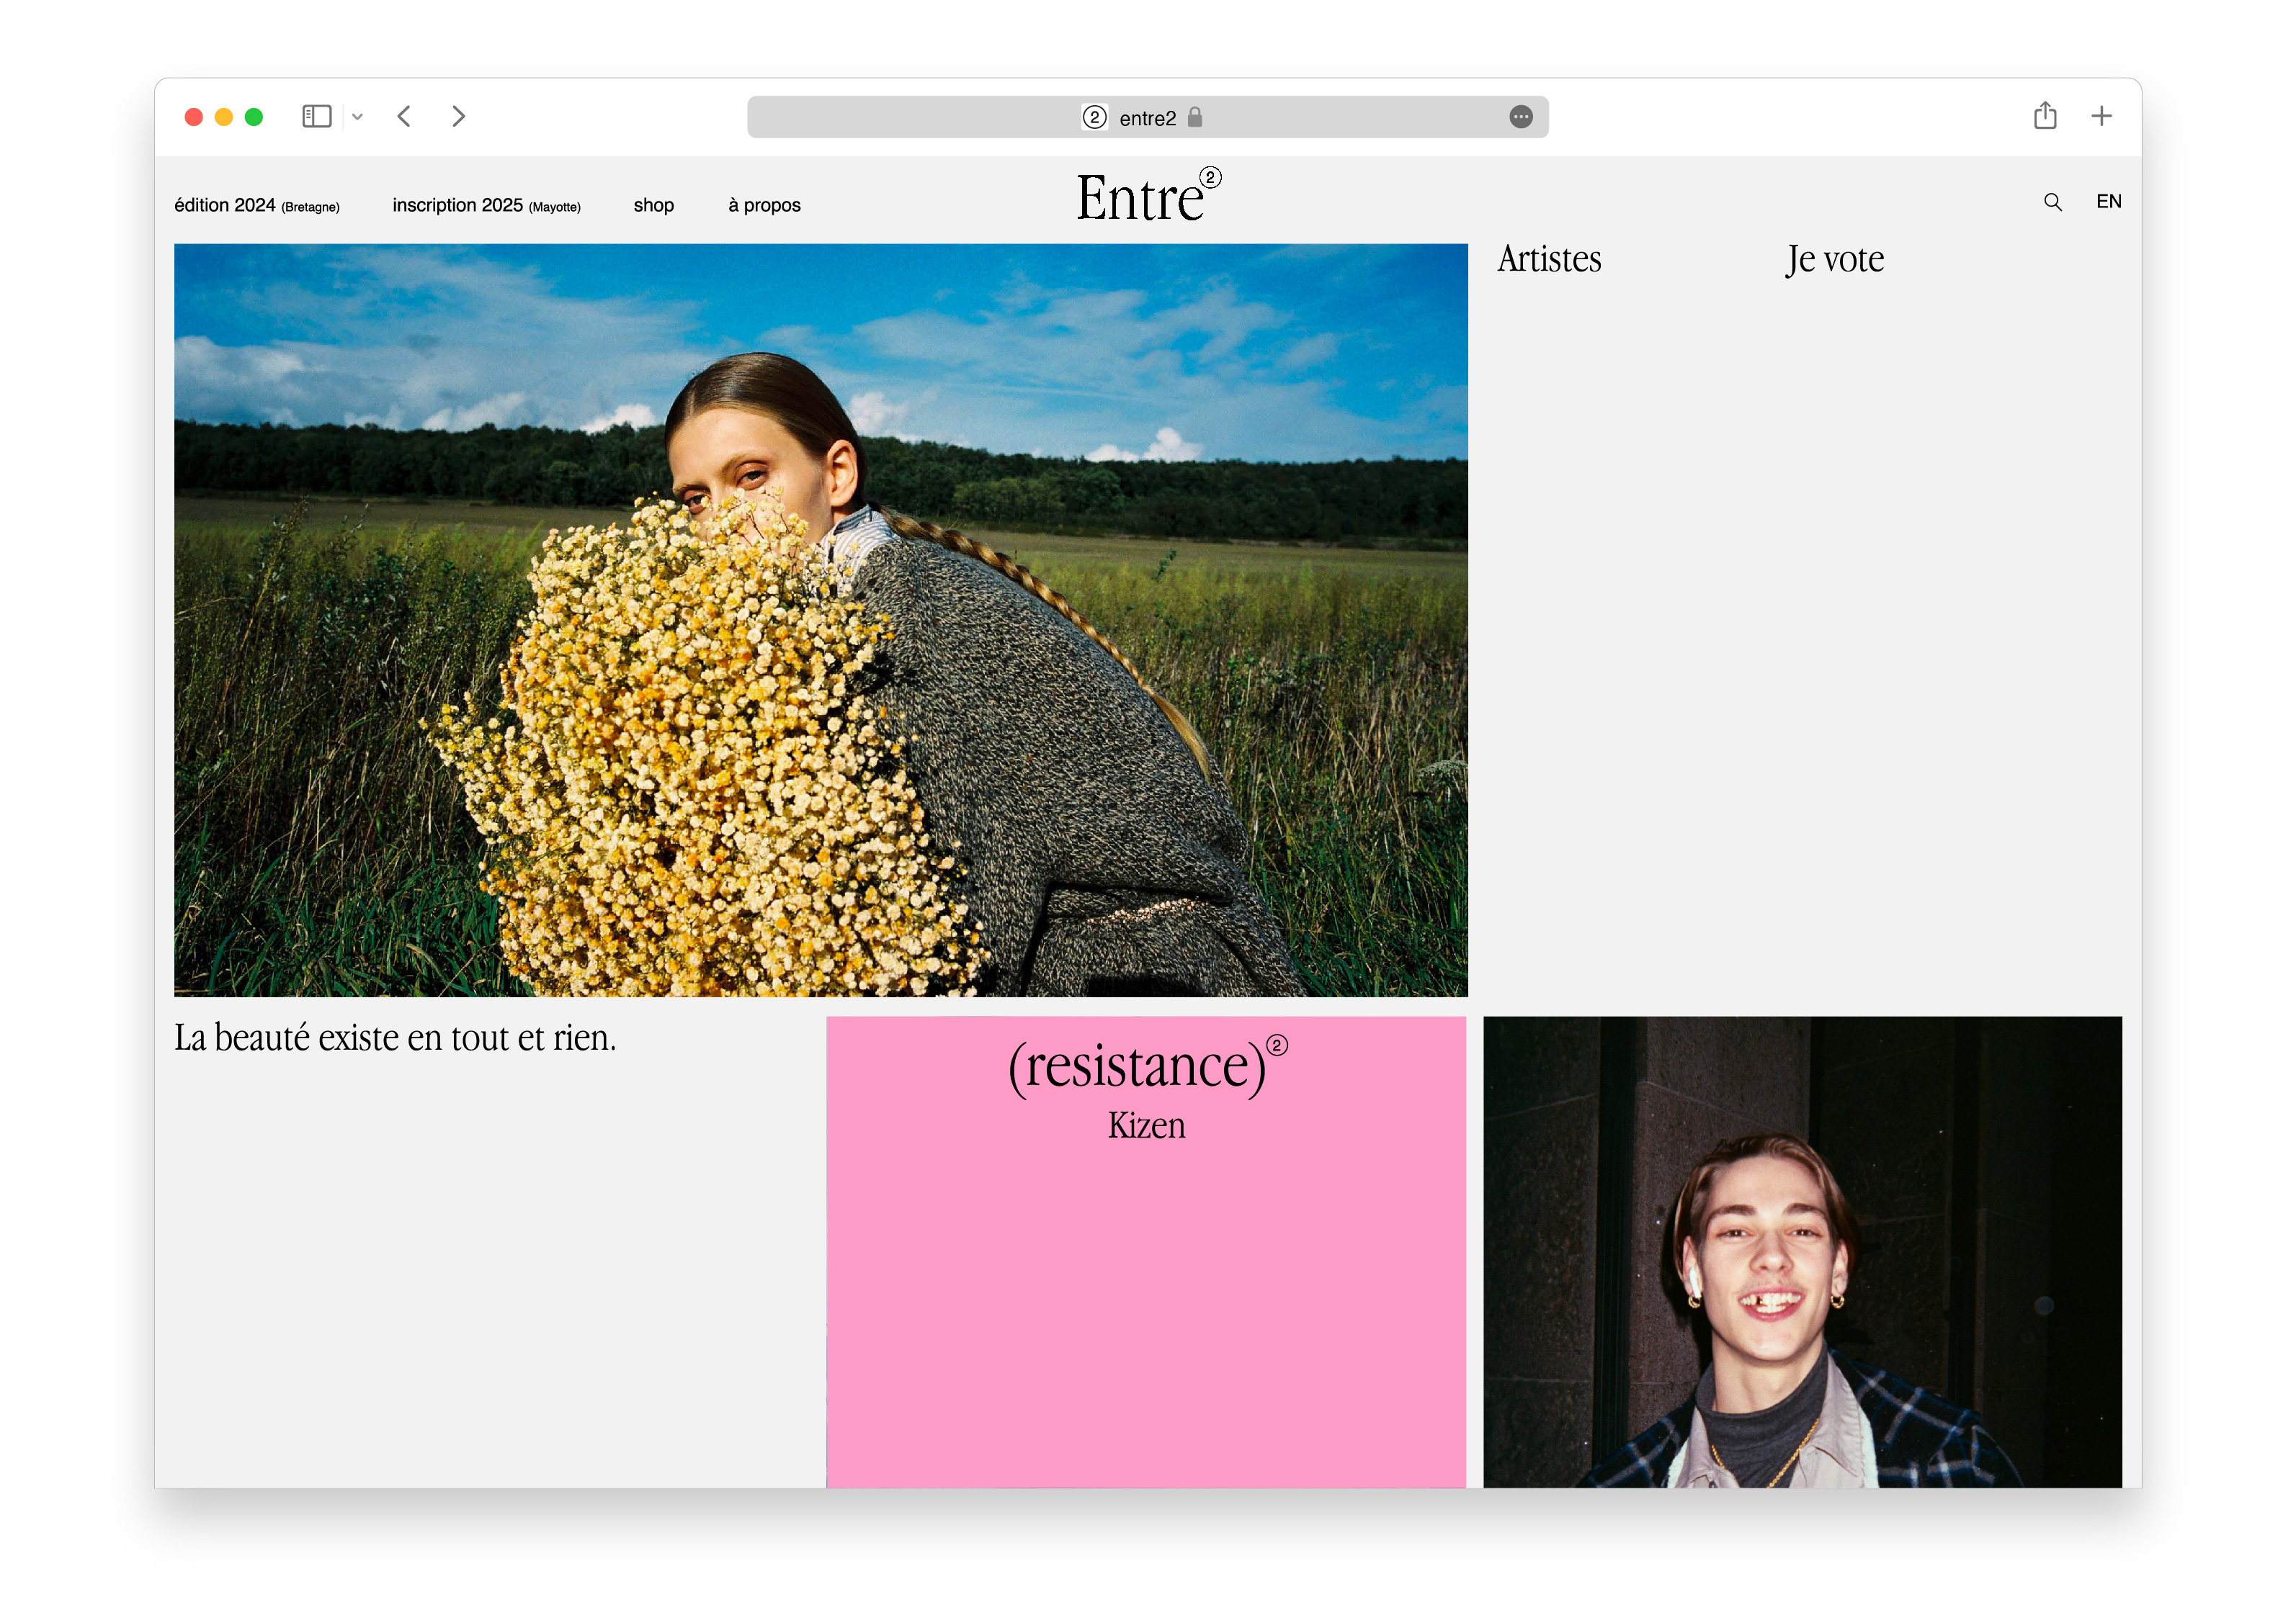Viewport: 2296px width, 1620px height.
Task: Navigate back using the back arrow
Action: click(404, 116)
